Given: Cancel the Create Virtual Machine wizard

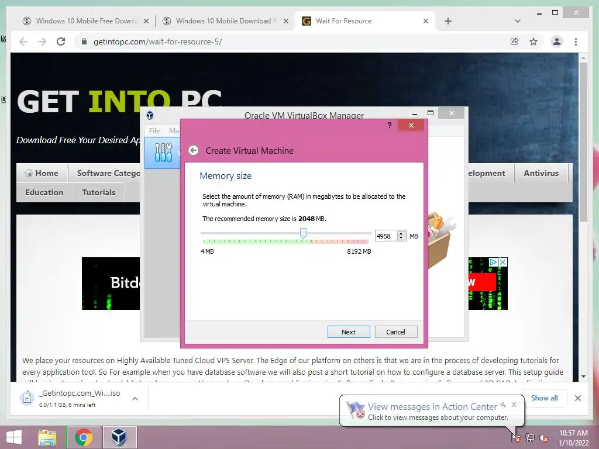Looking at the screenshot, I should pyautogui.click(x=396, y=332).
